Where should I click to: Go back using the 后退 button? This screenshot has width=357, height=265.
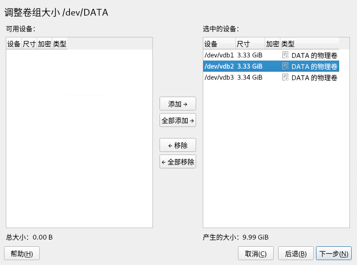tap(295, 253)
